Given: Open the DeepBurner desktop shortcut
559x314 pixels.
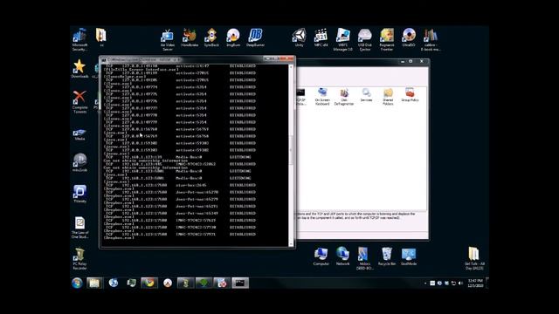Looking at the screenshot, I should (255, 38).
